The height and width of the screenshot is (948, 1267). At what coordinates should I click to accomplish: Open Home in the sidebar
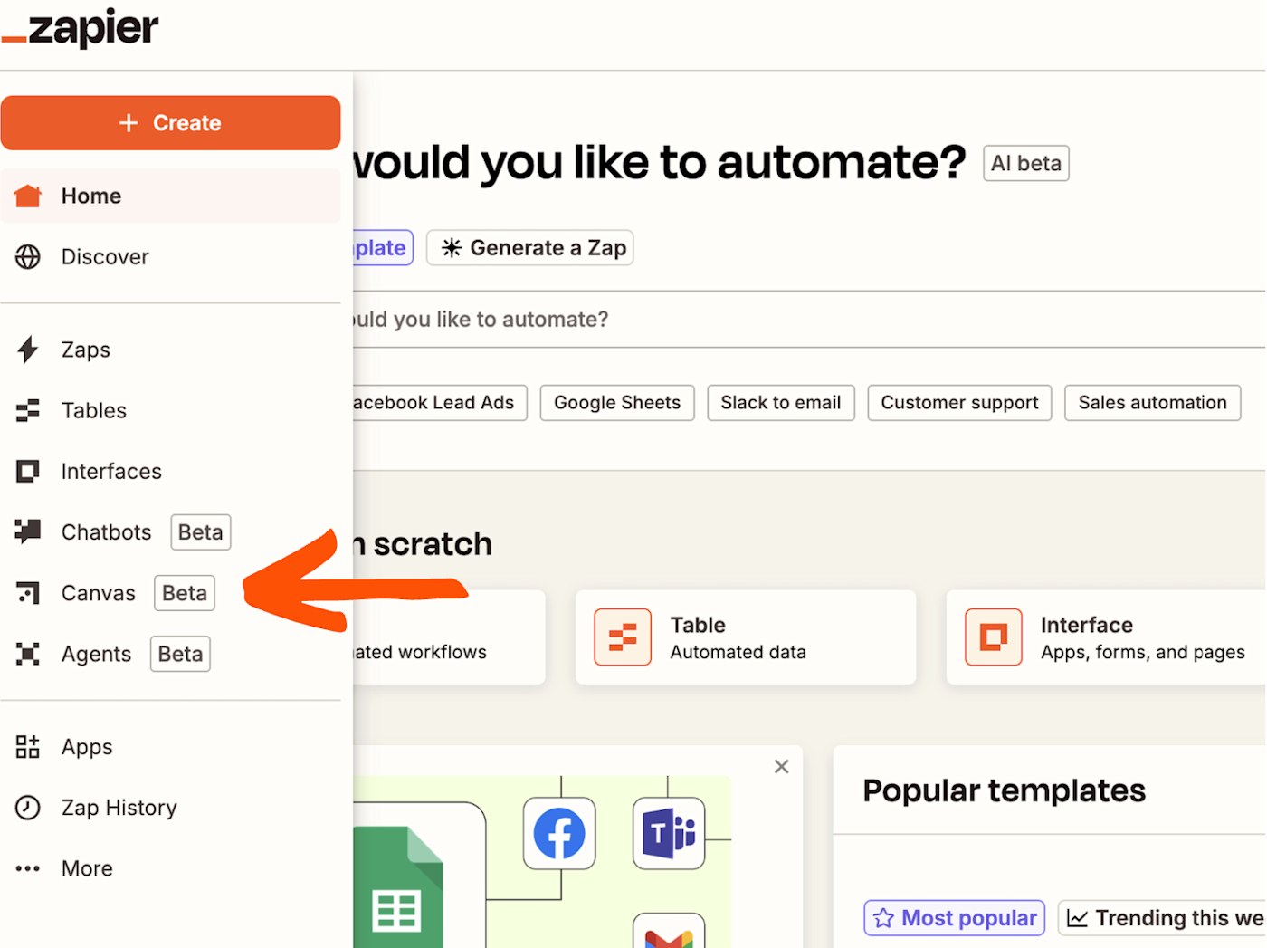pos(170,196)
